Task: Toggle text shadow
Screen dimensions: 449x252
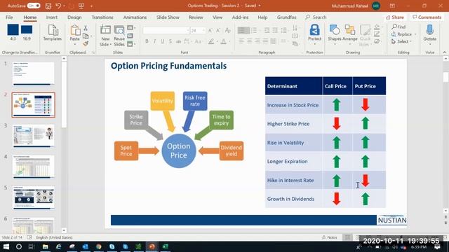Action: [170, 41]
